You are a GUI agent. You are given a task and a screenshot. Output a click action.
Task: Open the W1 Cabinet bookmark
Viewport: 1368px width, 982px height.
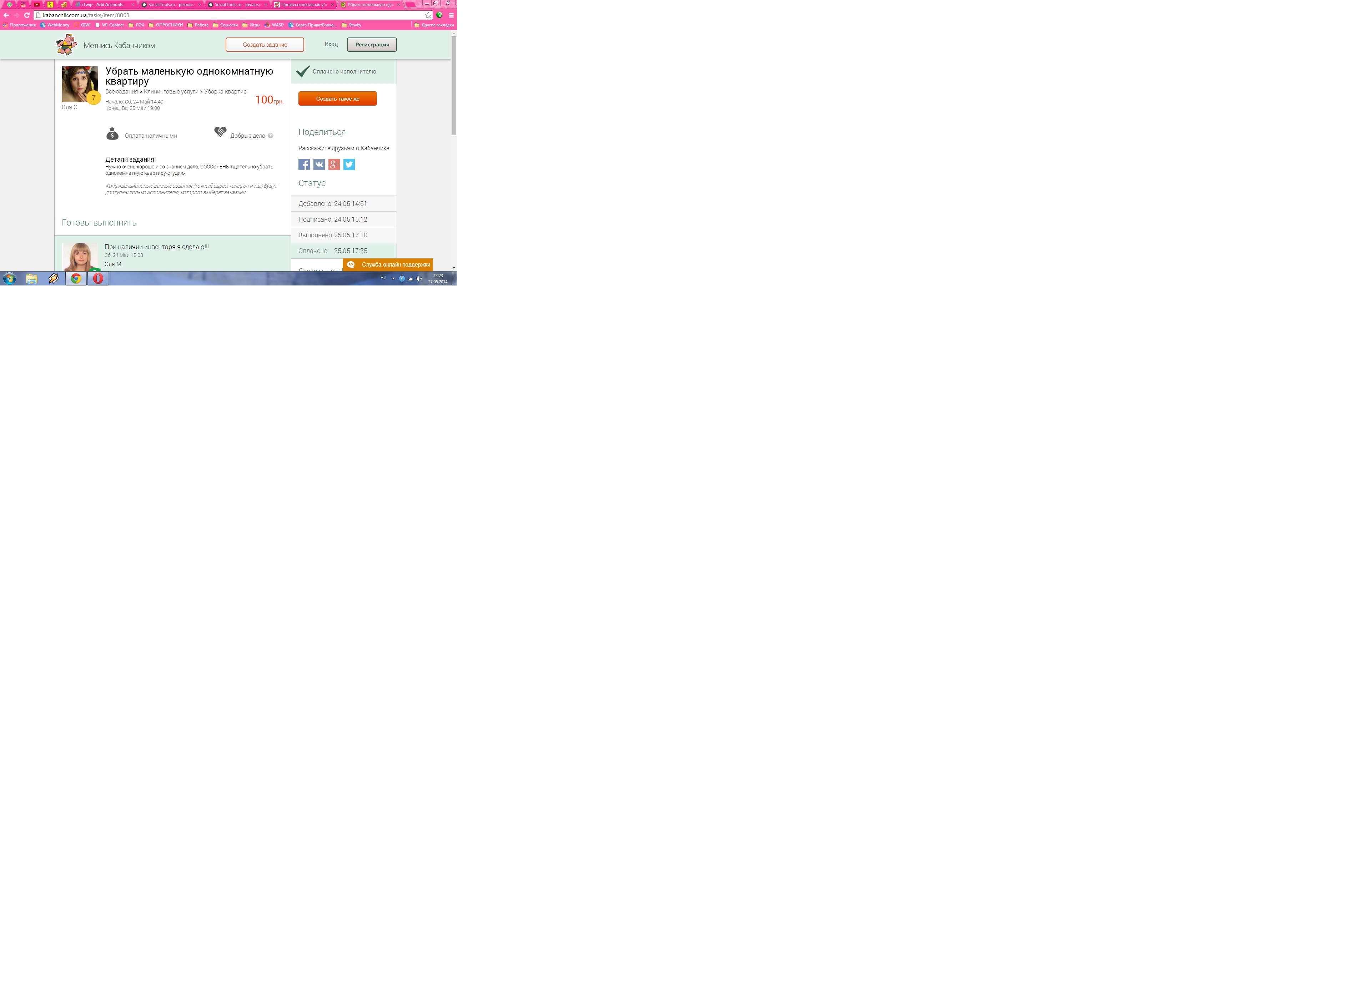[x=109, y=25]
